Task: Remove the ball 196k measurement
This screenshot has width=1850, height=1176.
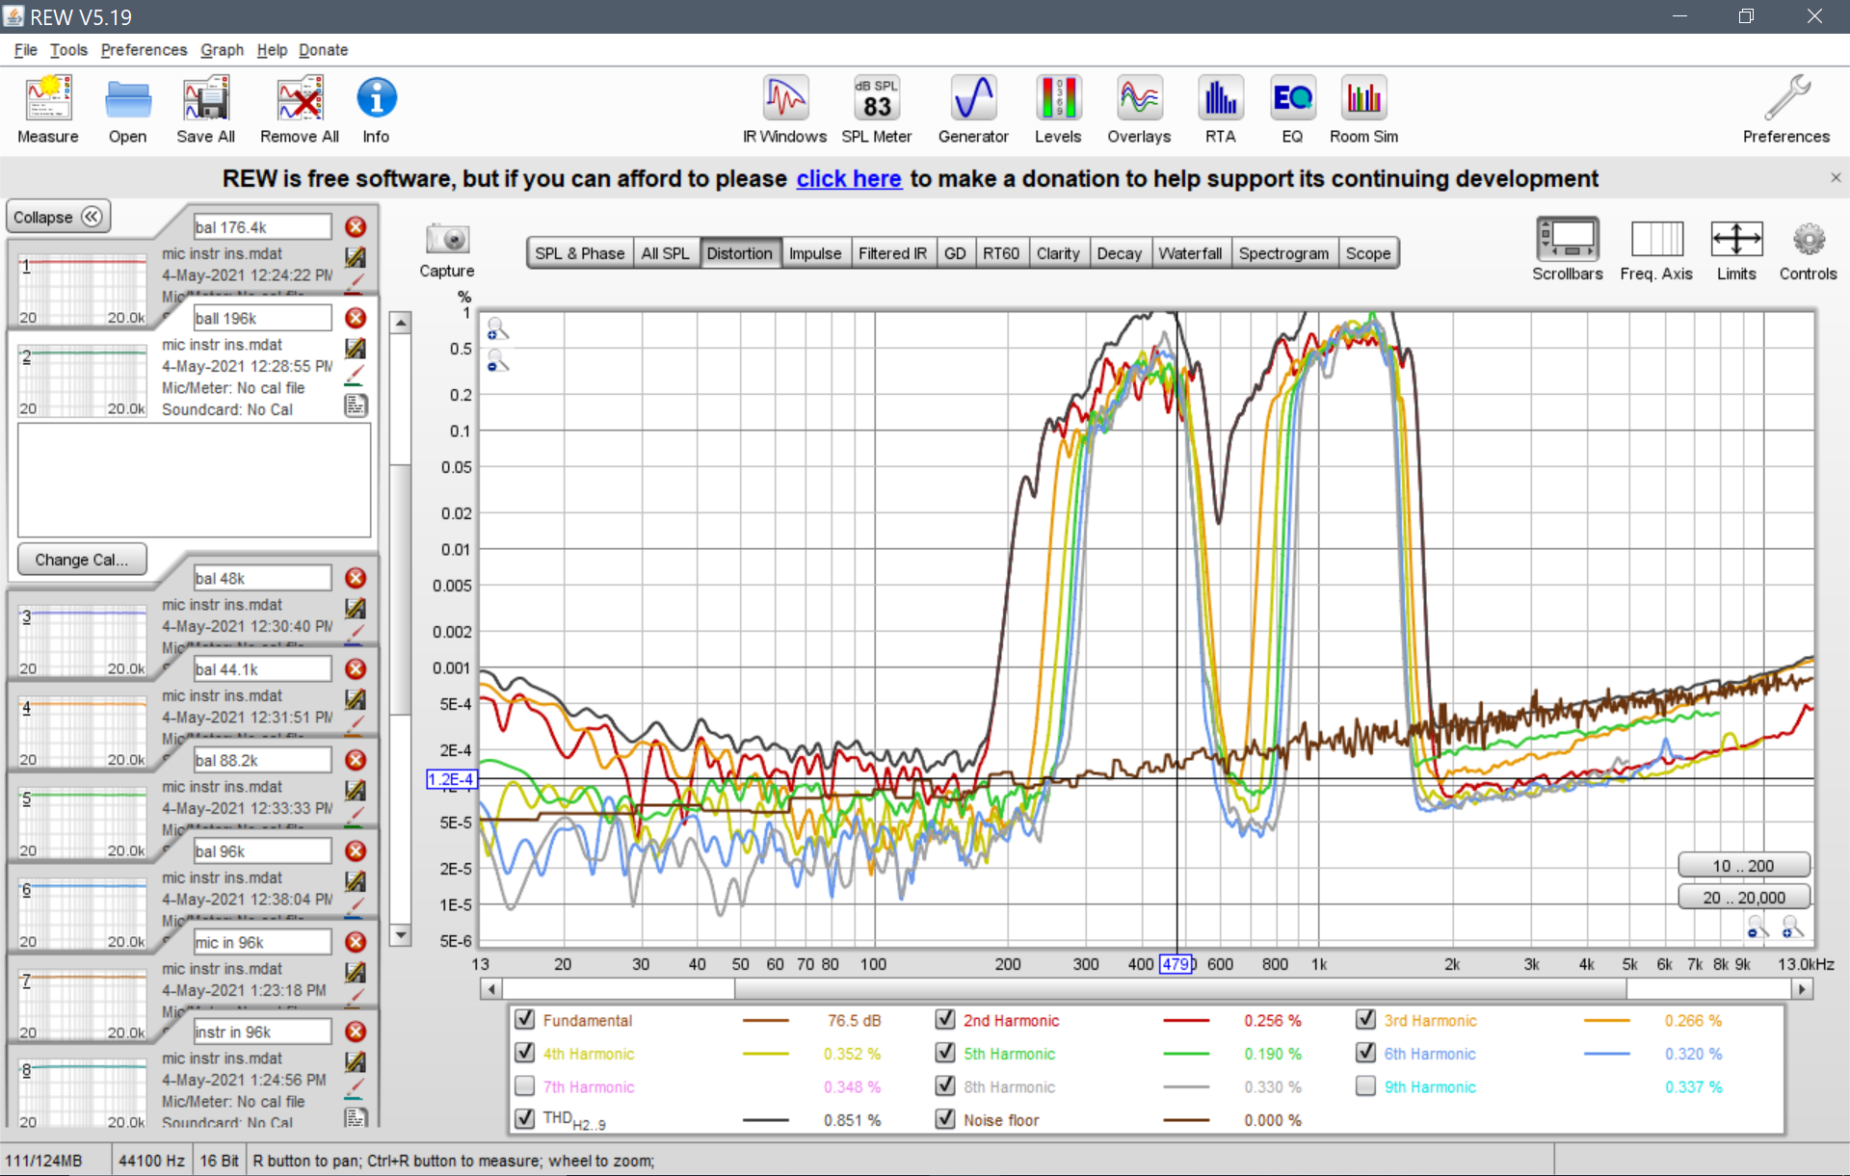Action: point(356,318)
